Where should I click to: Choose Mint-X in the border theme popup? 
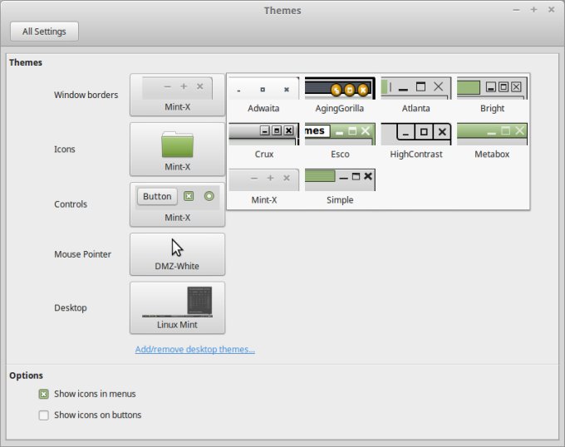[263, 188]
